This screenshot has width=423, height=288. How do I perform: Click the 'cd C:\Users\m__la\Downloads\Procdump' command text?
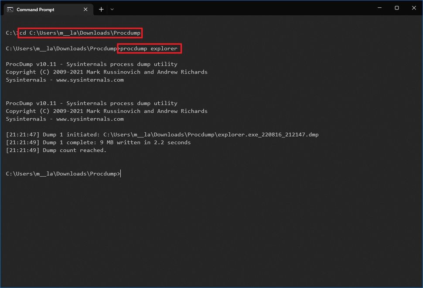(80, 33)
